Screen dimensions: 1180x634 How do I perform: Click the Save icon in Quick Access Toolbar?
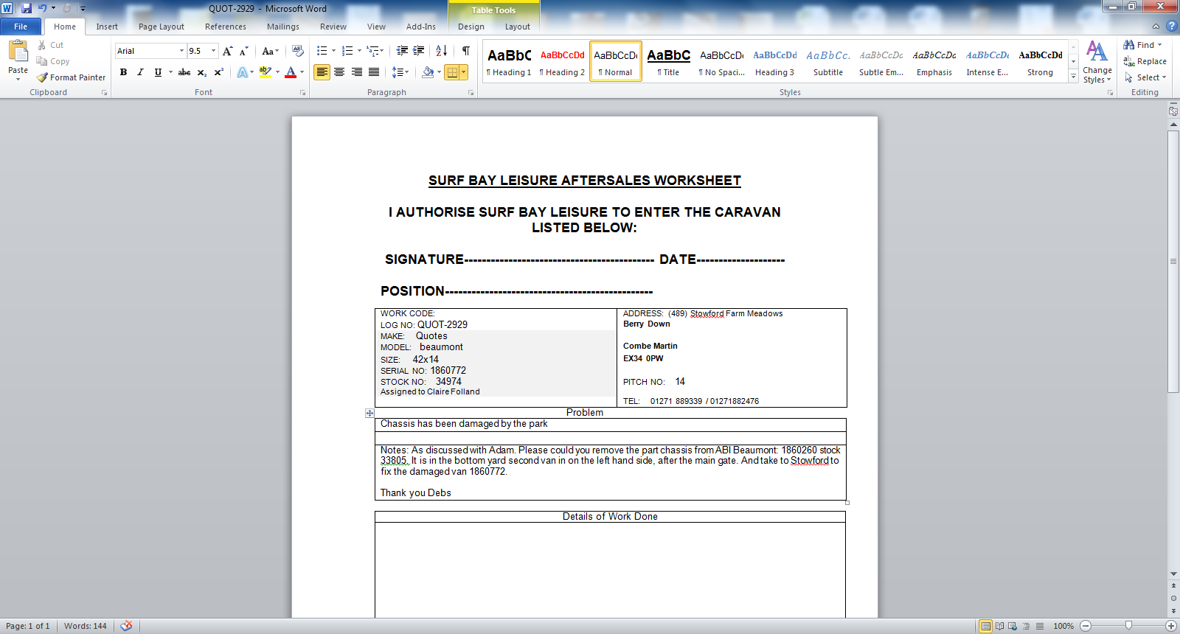[x=27, y=8]
